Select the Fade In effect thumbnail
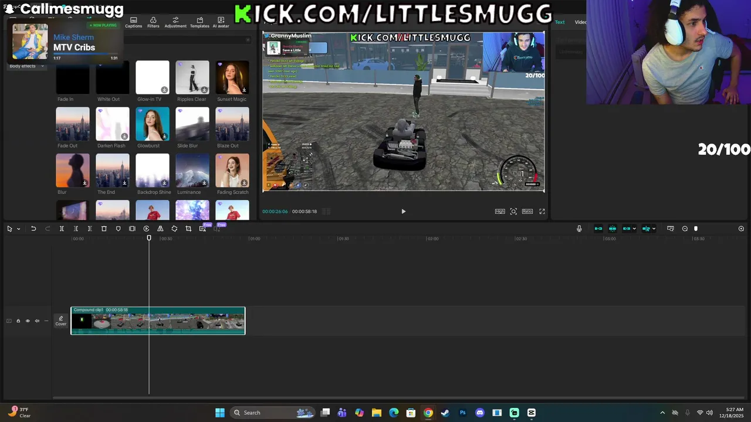Image resolution: width=751 pixels, height=422 pixels. pos(73,77)
